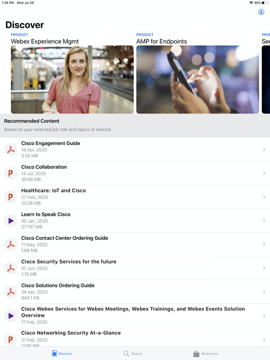Image resolution: width=270 pixels, height=360 pixels.
Task: Tap the PowerPoint icon for Healthcare: IoT and Cisco
Action: point(11,197)
